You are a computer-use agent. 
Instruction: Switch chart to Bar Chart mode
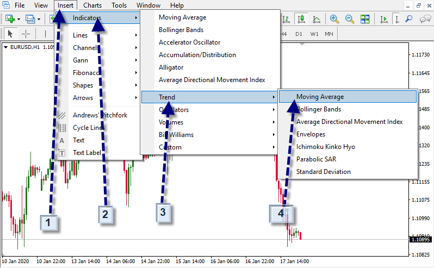pos(286,19)
